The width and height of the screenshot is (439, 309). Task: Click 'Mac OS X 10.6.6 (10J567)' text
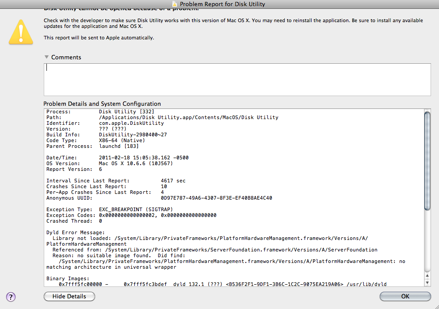(136, 163)
